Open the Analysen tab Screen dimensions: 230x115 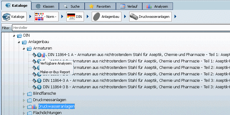pos(158,6)
